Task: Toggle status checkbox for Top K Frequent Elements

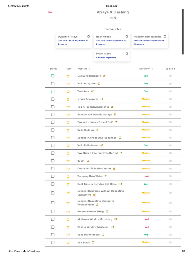Action: point(53,107)
